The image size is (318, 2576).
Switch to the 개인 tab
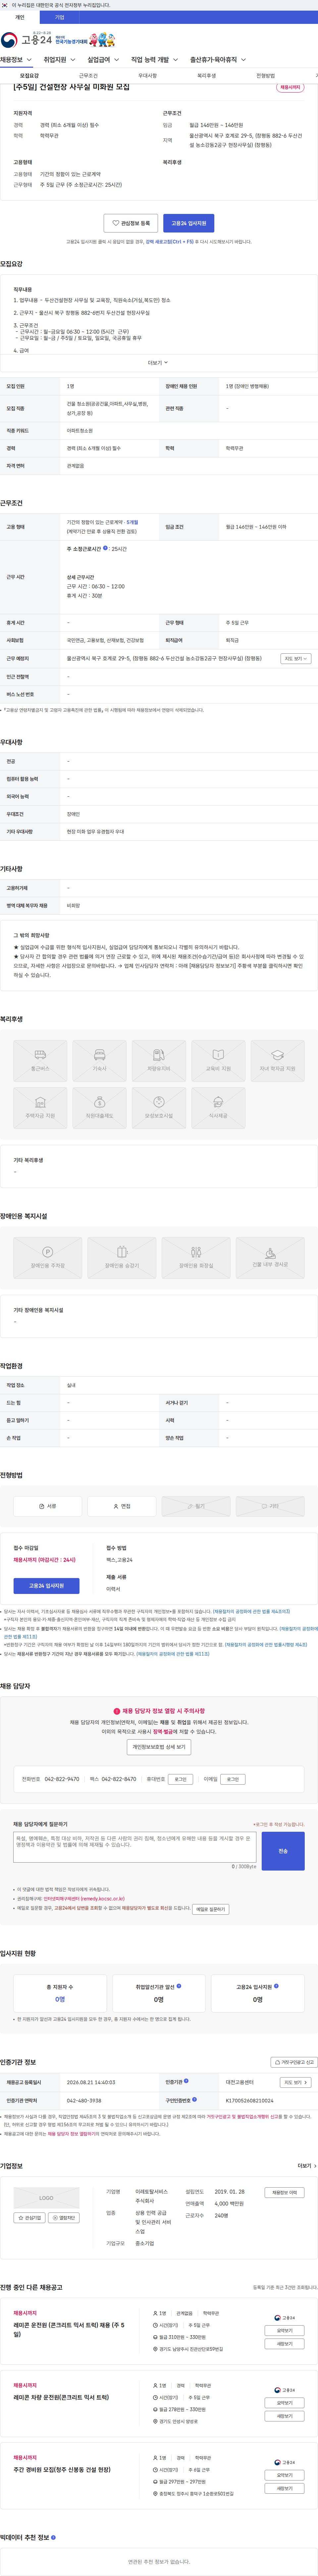[20, 17]
